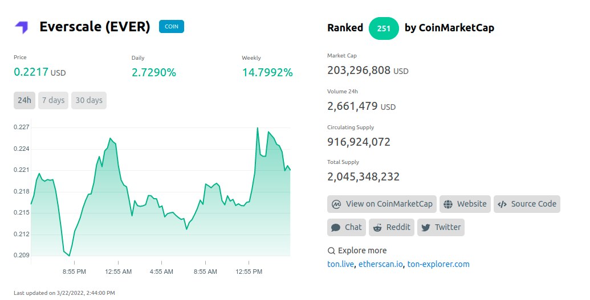Click the peak of the price chart
The width and height of the screenshot is (590, 300).
(x=258, y=128)
